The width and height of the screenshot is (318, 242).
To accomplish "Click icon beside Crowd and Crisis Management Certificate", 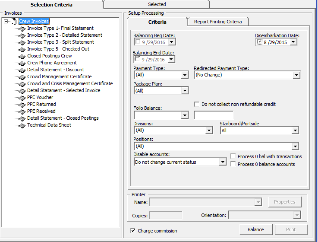I will [22, 84].
